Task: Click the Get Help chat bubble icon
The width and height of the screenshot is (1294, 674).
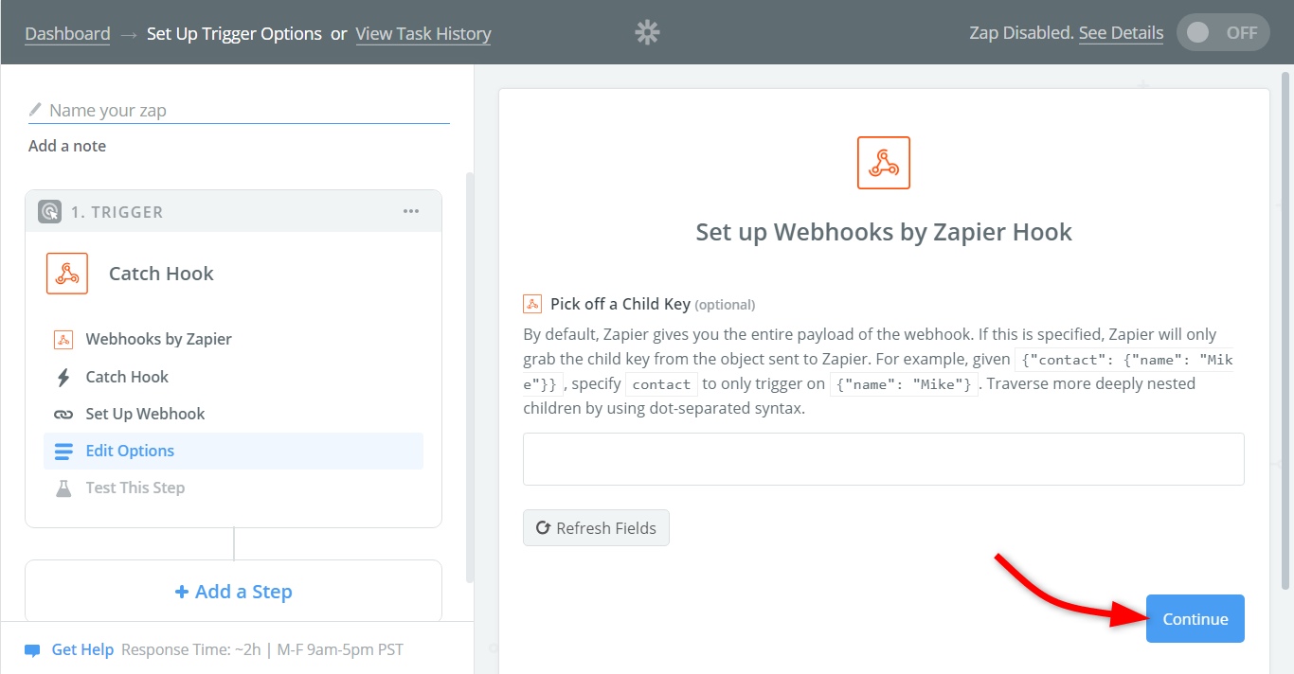Action: [32, 650]
